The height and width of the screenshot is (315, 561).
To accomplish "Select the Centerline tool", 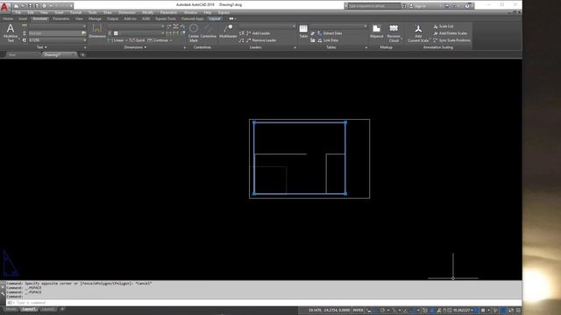I will click(x=209, y=31).
